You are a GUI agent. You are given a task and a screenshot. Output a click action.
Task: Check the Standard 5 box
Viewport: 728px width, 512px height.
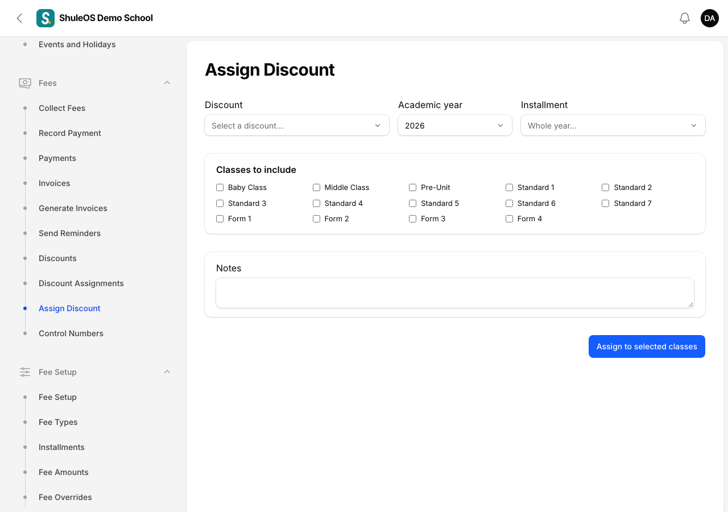click(x=413, y=203)
